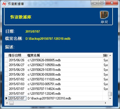Click horizontal scrollbar left arrow

point(7,103)
